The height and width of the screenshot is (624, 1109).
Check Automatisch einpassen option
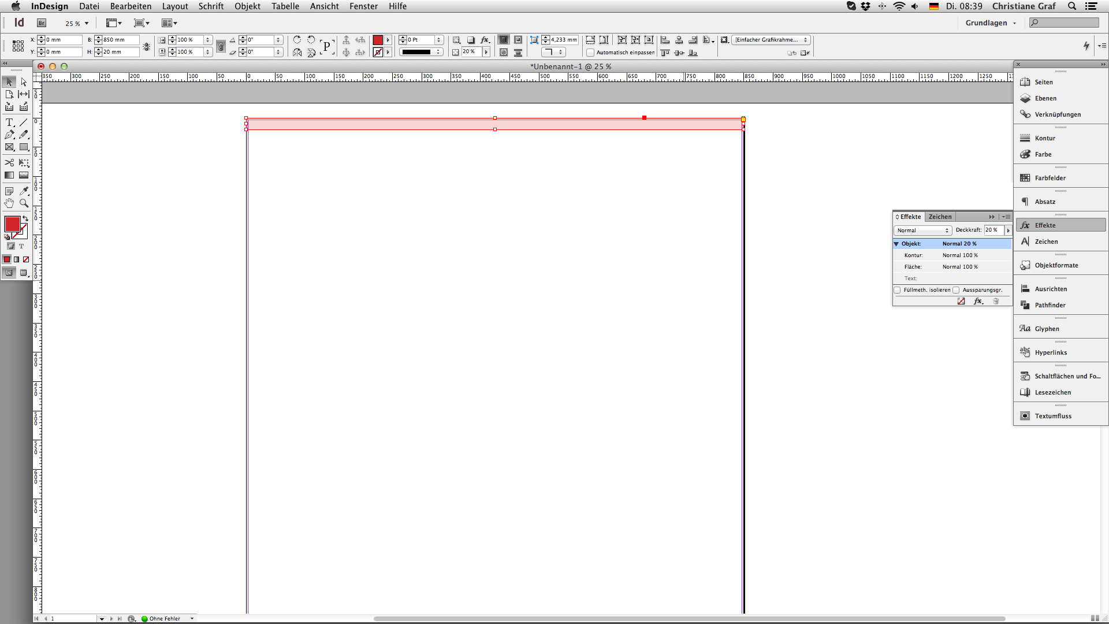click(x=590, y=53)
